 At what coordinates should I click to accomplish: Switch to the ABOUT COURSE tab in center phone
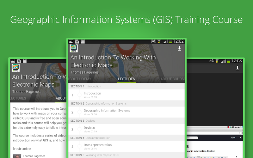(x=173, y=79)
